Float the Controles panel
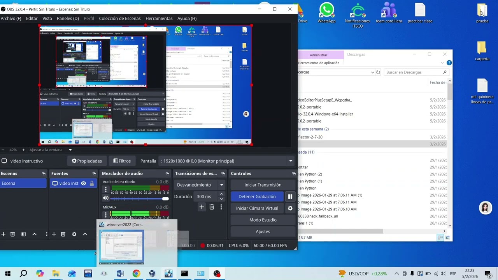498x280 pixels. [294, 173]
